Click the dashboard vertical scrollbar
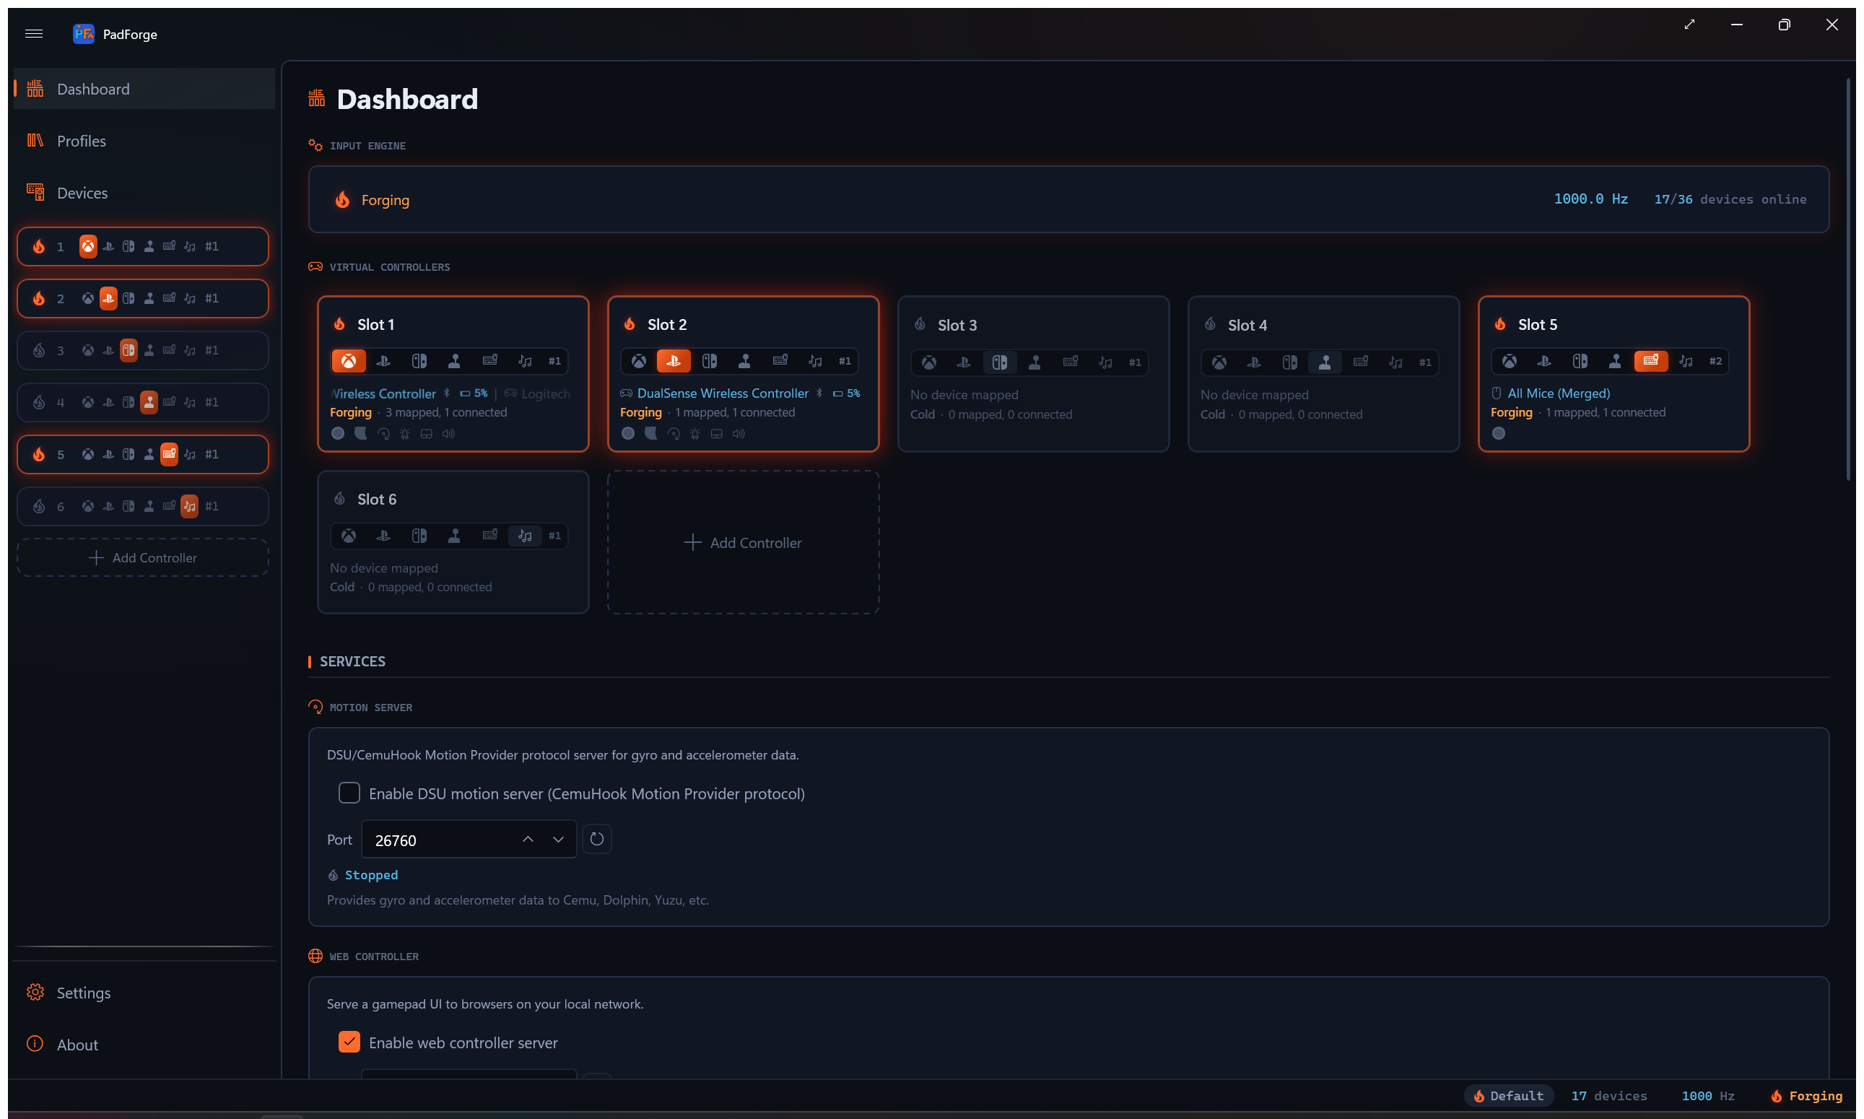The width and height of the screenshot is (1864, 1119). [1849, 279]
